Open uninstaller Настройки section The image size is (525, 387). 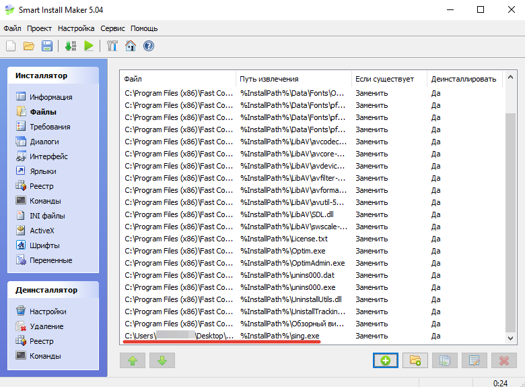[41, 311]
